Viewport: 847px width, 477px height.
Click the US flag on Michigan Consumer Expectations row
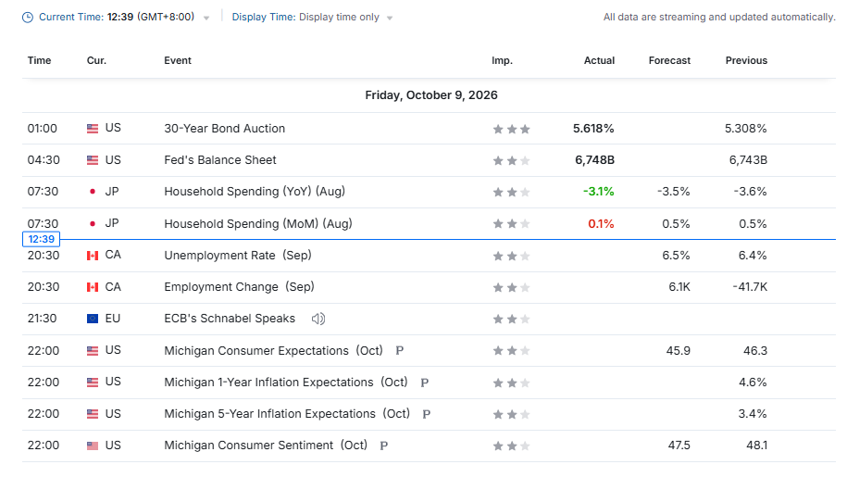tap(93, 351)
